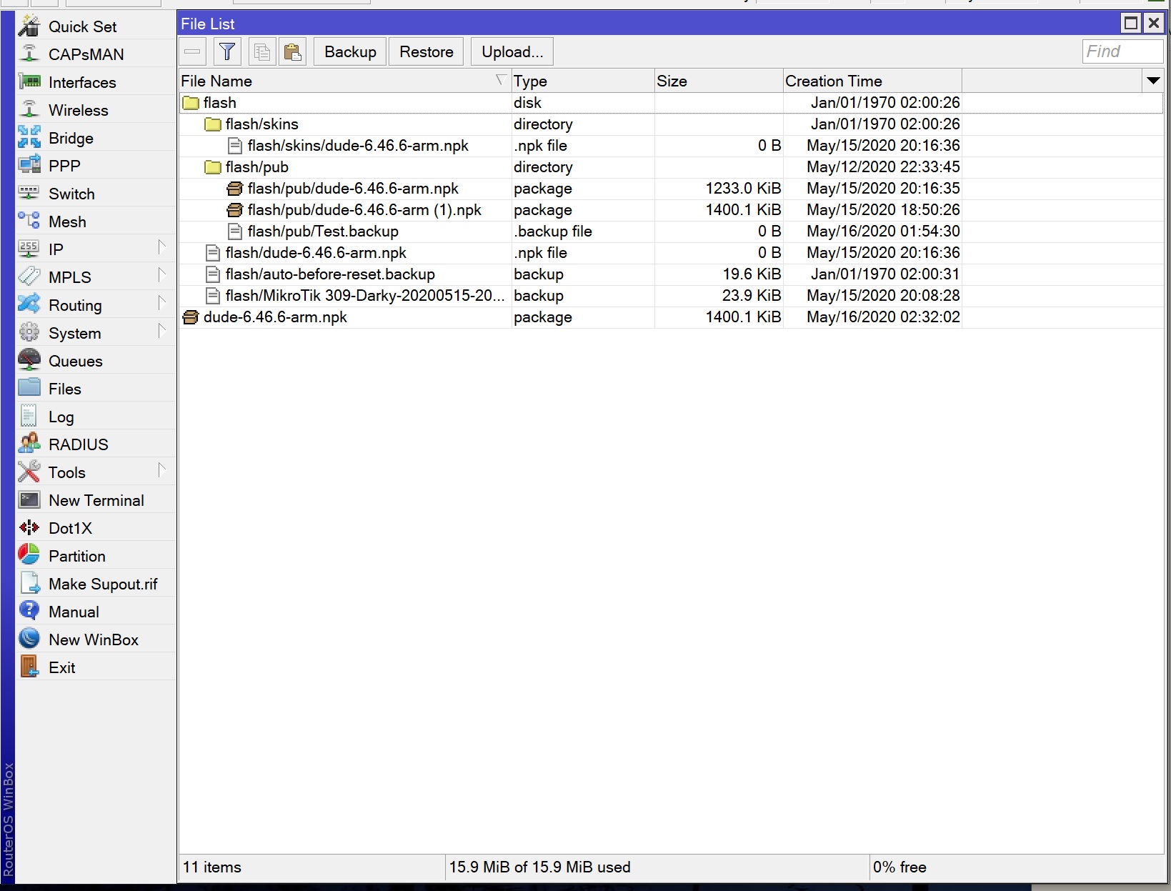Click the New Terminal icon

point(29,500)
